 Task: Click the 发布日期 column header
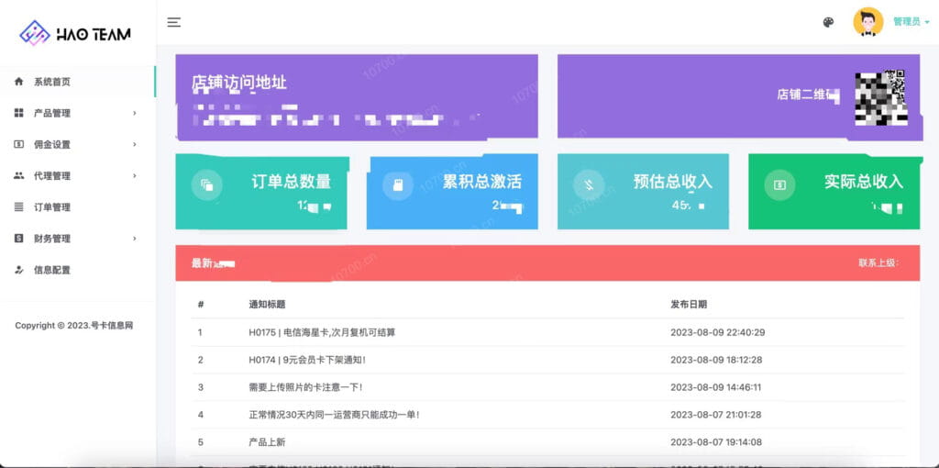tap(689, 305)
